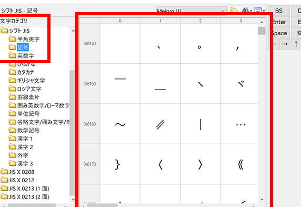
Task: Click the folder icon beside カタカナ
Action: pos(13,72)
